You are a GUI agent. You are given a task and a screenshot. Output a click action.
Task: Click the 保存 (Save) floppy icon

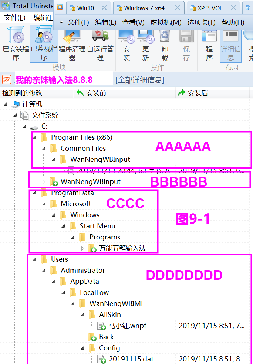tap(186, 36)
